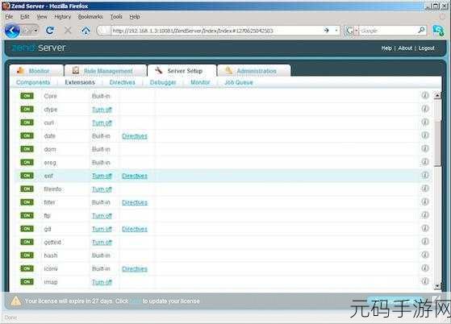The image size is (451, 324).
Task: Click the license update link in warning bar
Action: pyautogui.click(x=136, y=301)
